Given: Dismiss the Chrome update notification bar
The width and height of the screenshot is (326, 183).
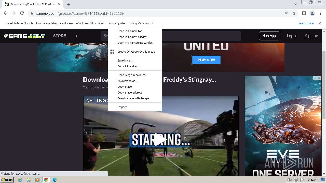Looking at the screenshot, I should (320, 23).
